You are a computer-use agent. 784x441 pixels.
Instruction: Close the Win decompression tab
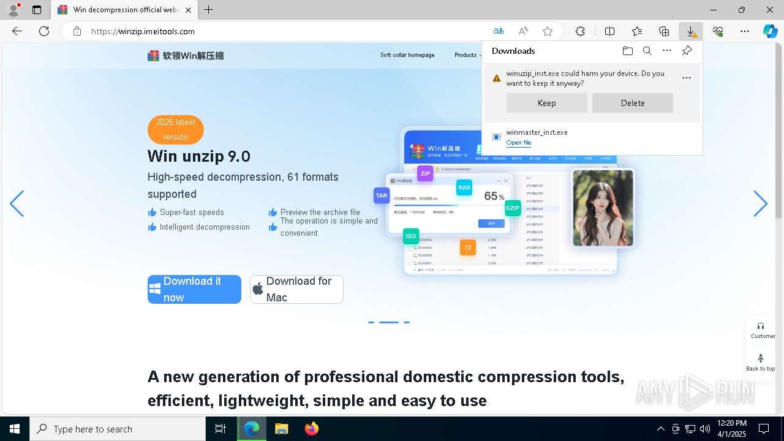pos(189,10)
